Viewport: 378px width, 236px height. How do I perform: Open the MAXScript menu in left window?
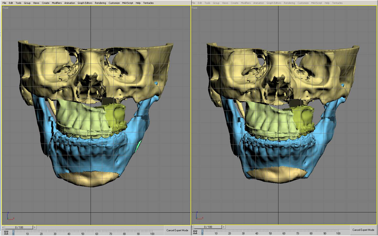(x=128, y=3)
